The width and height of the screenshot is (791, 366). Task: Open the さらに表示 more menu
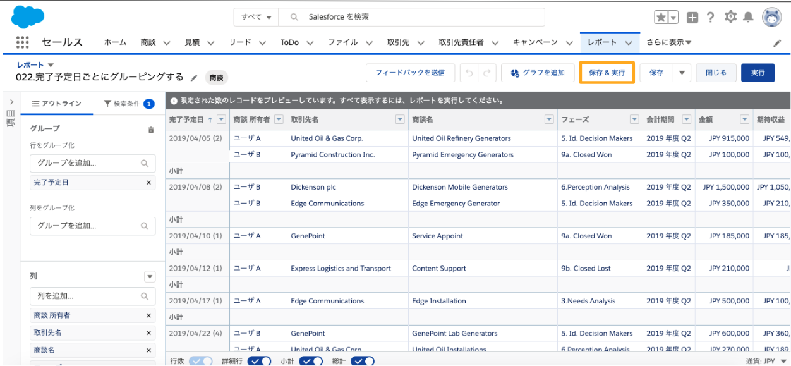click(x=668, y=42)
